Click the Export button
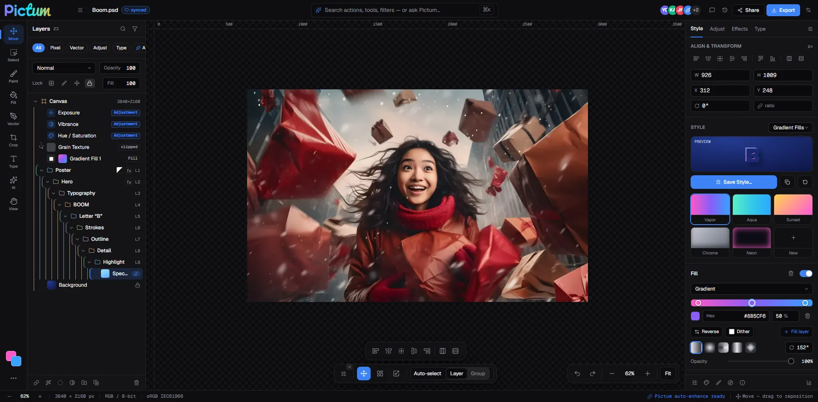This screenshot has height=402, width=818. (783, 10)
